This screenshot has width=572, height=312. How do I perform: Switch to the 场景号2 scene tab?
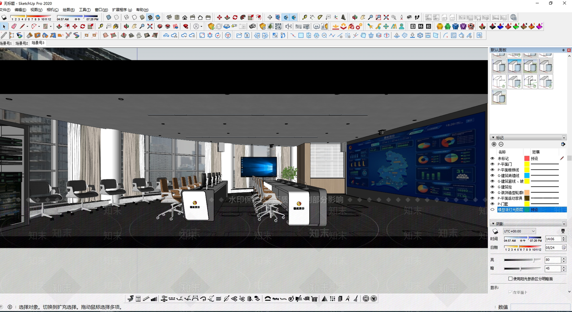22,43
